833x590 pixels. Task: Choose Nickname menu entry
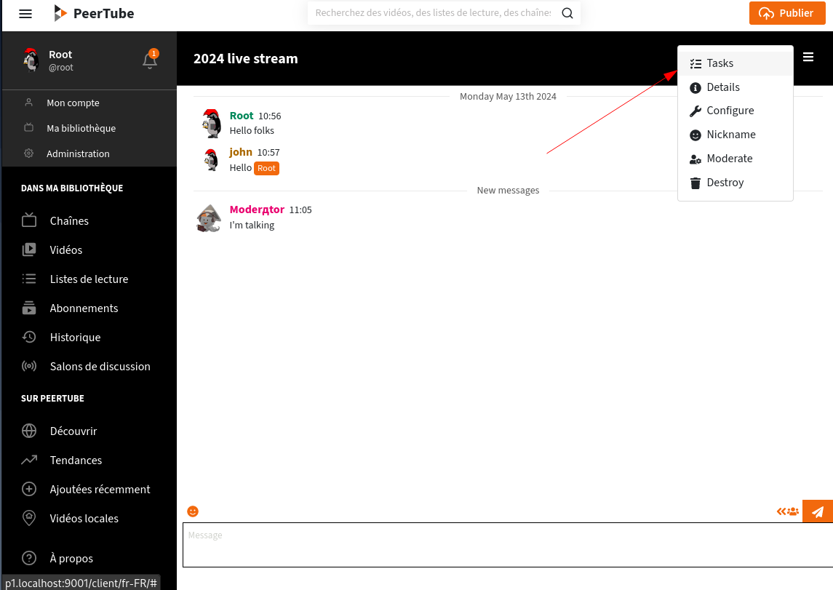click(736, 135)
